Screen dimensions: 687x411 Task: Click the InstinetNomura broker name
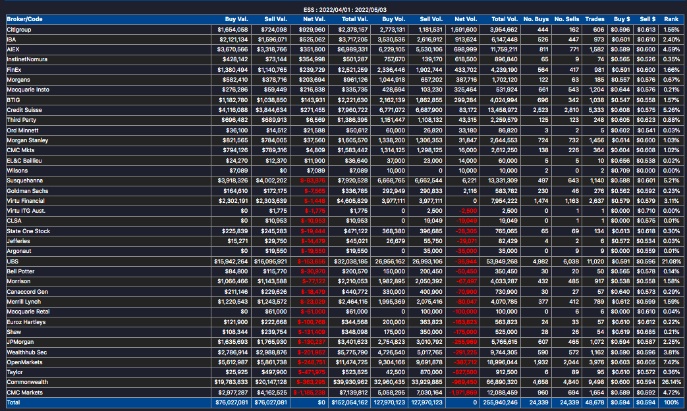27,59
